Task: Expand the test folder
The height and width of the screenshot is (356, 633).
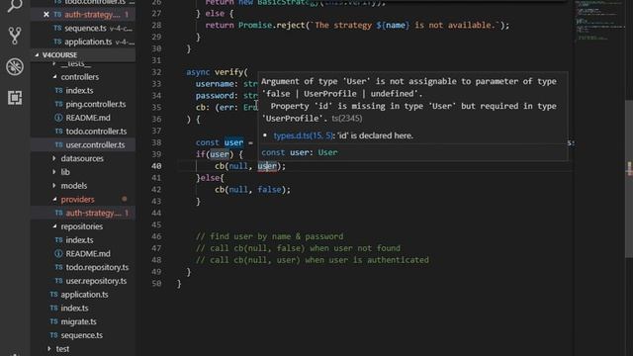Action: [62, 349]
